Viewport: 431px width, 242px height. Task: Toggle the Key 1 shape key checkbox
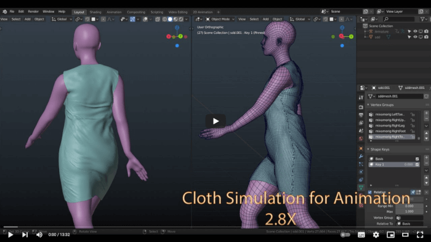pyautogui.click(x=417, y=165)
